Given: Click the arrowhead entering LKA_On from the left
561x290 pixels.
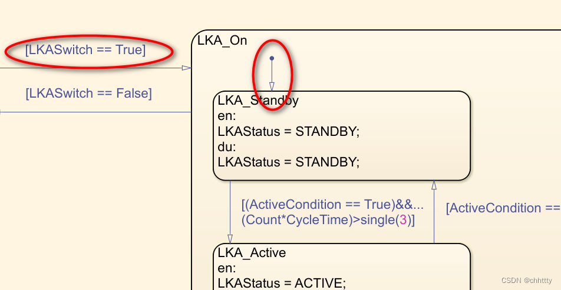Looking at the screenshot, I should (186, 68).
